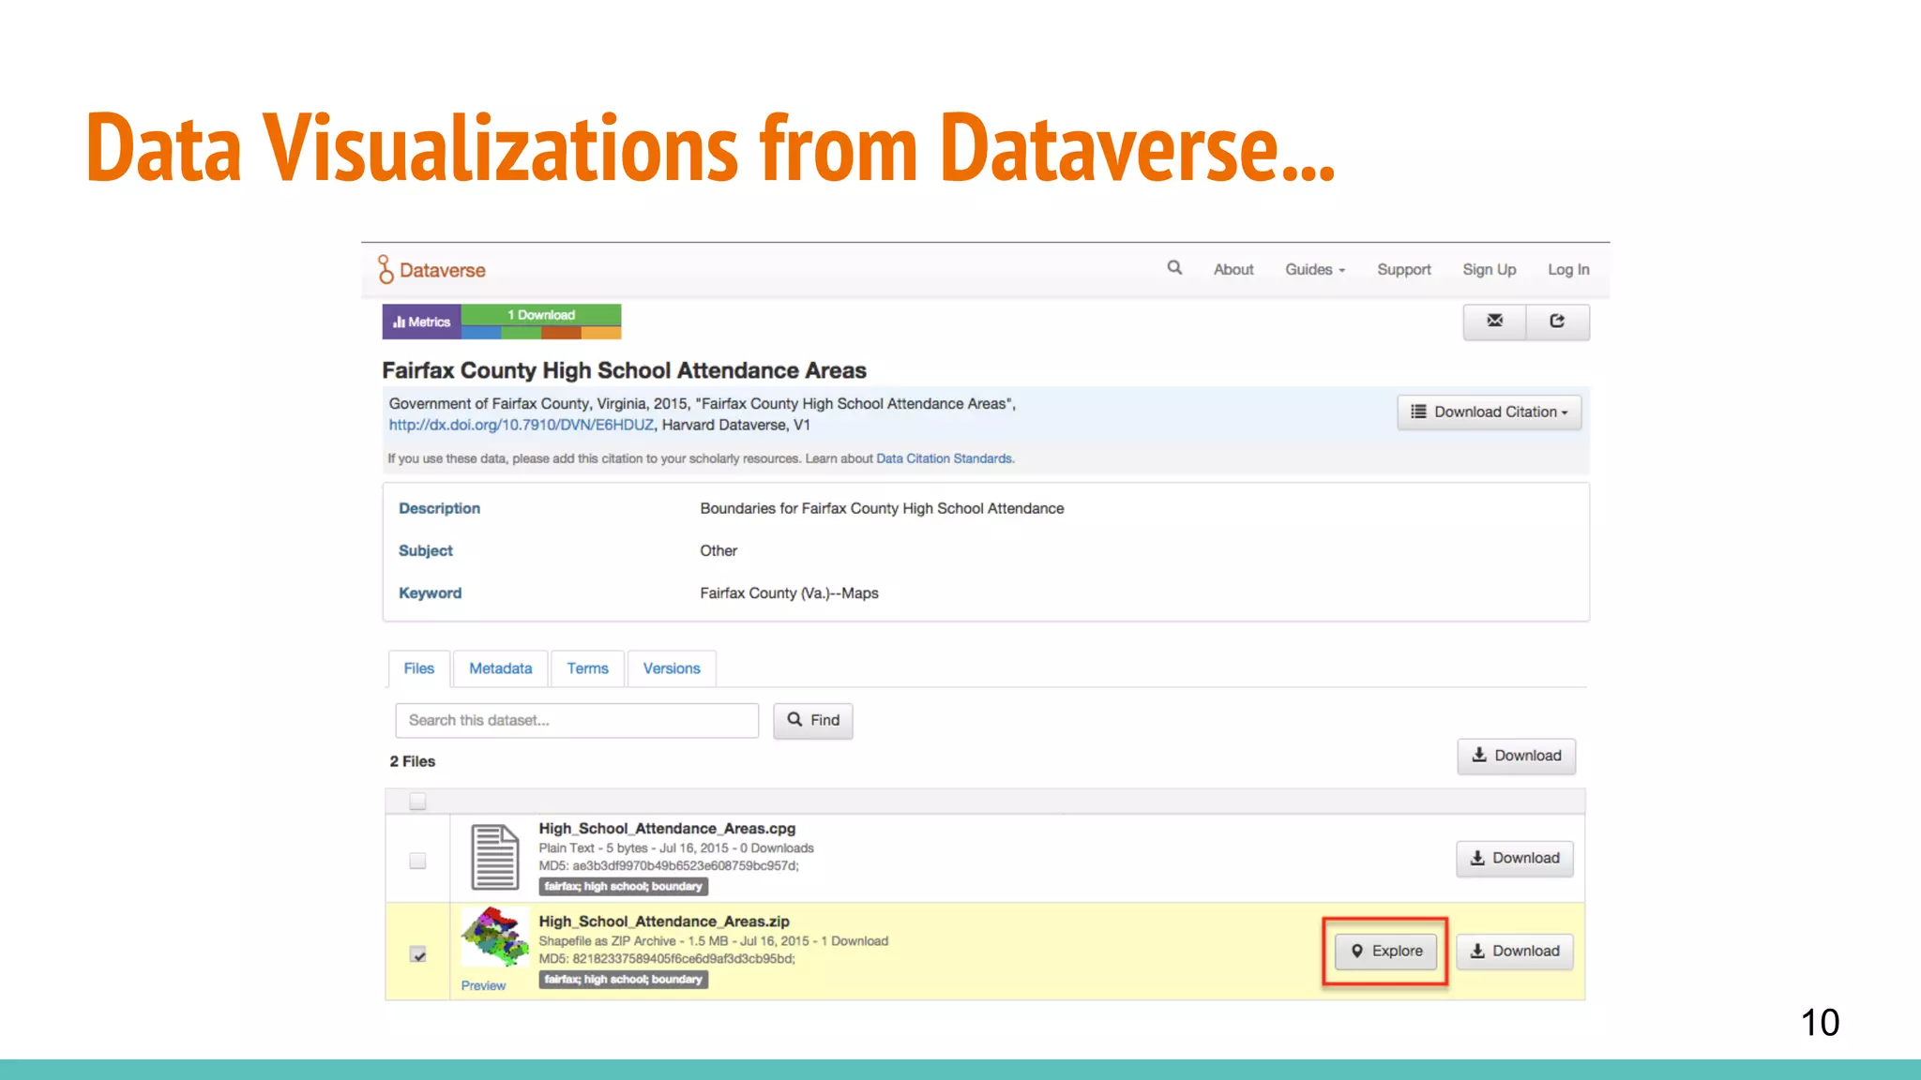Click the Description field label
1921x1080 pixels.
tap(439, 508)
